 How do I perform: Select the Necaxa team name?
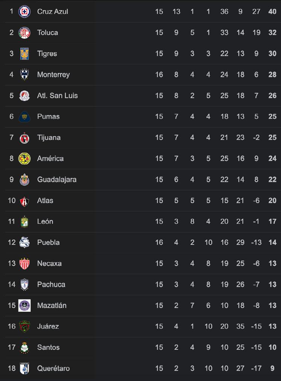pos(49,264)
